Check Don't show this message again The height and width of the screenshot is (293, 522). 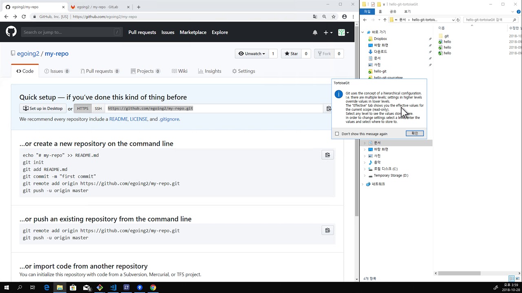(x=337, y=134)
